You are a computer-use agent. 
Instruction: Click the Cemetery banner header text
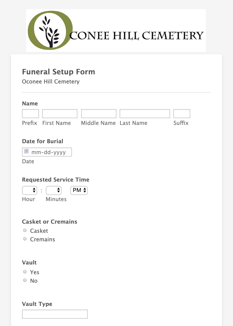point(136,36)
